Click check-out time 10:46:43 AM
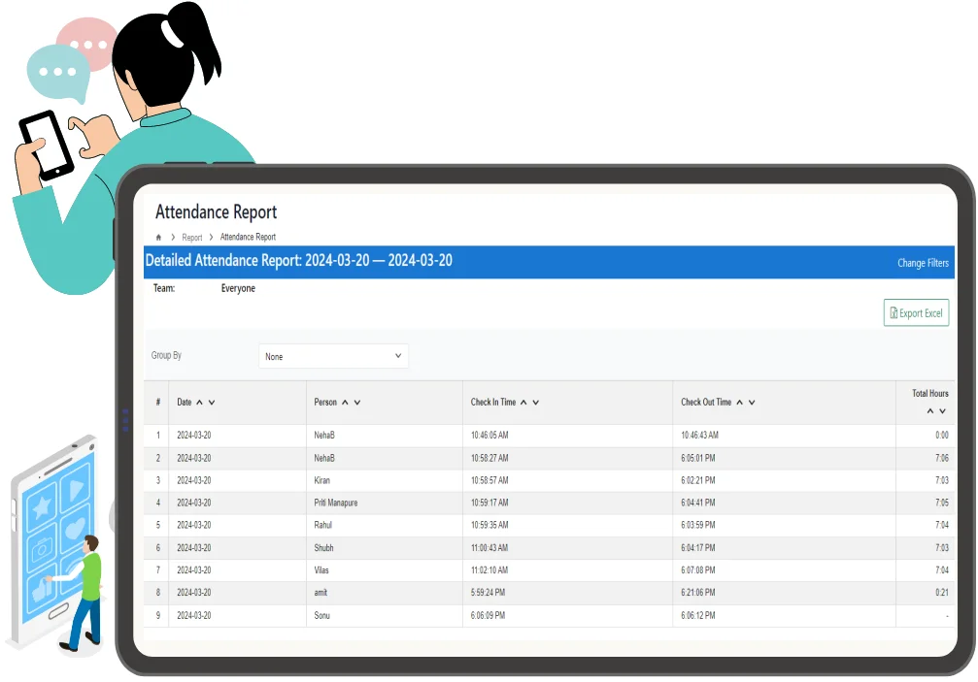The height and width of the screenshot is (682, 978). pos(699,436)
